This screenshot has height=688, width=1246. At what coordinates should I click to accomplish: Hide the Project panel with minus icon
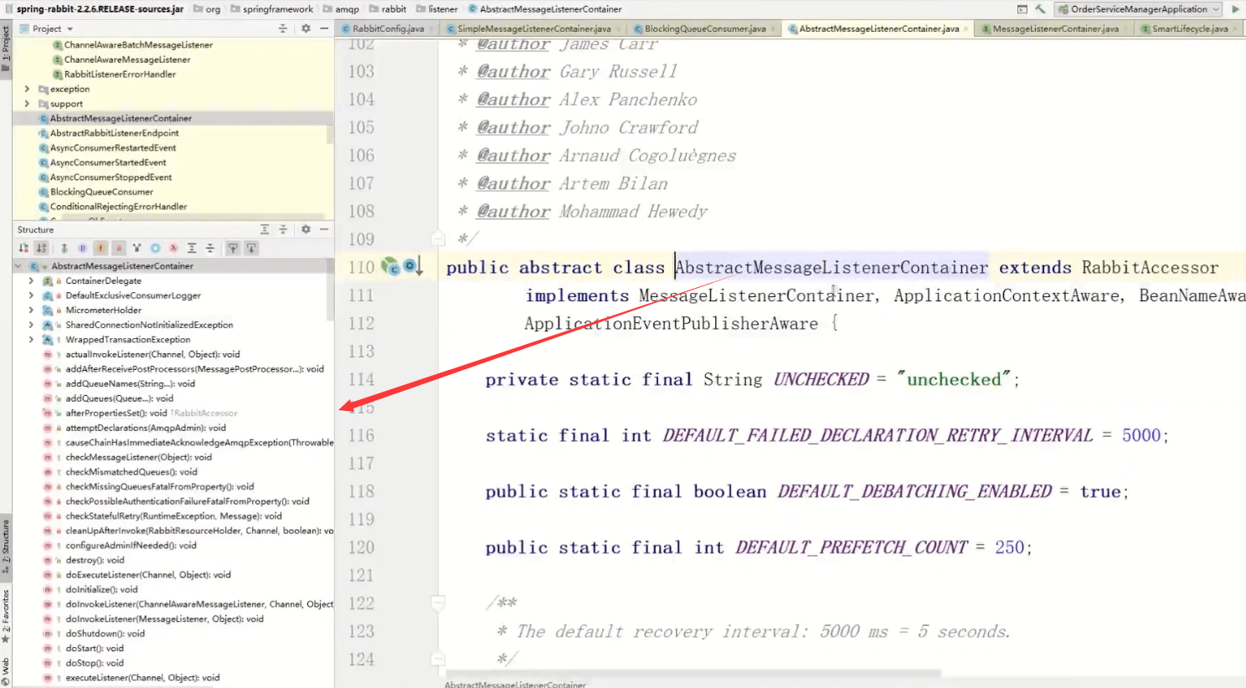tap(324, 28)
